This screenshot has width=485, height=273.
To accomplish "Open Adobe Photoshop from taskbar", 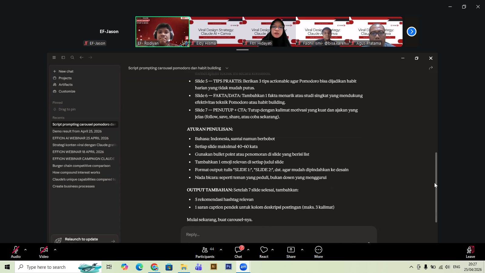I will (x=229, y=267).
